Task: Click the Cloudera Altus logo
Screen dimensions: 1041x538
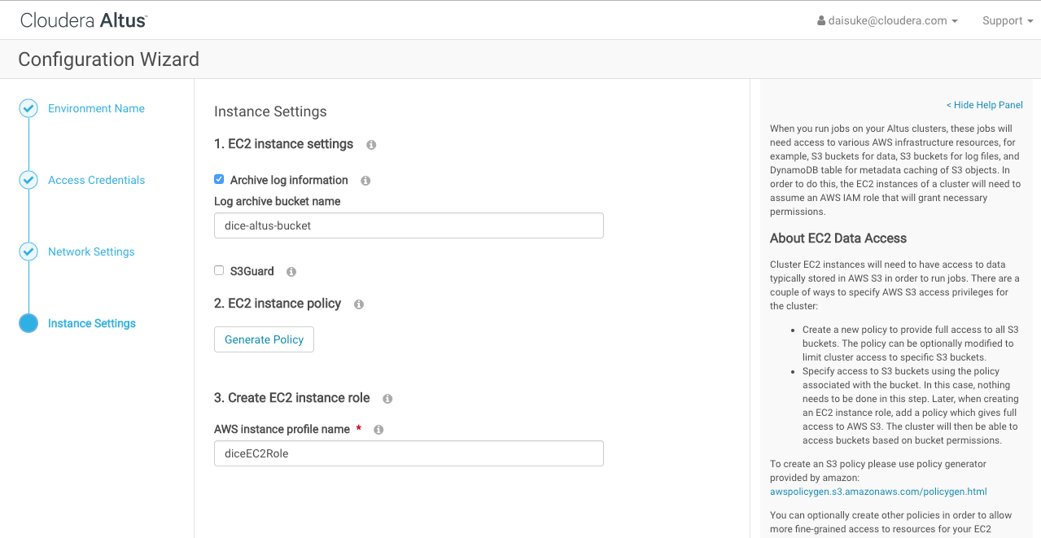Action: pos(83,20)
